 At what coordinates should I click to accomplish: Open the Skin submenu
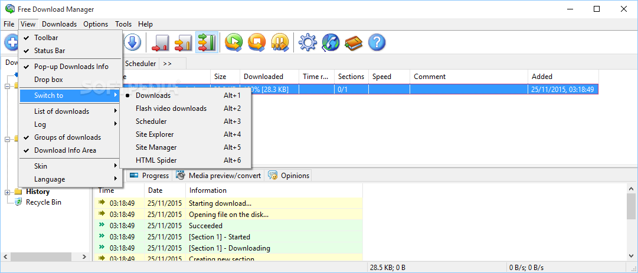coord(70,166)
